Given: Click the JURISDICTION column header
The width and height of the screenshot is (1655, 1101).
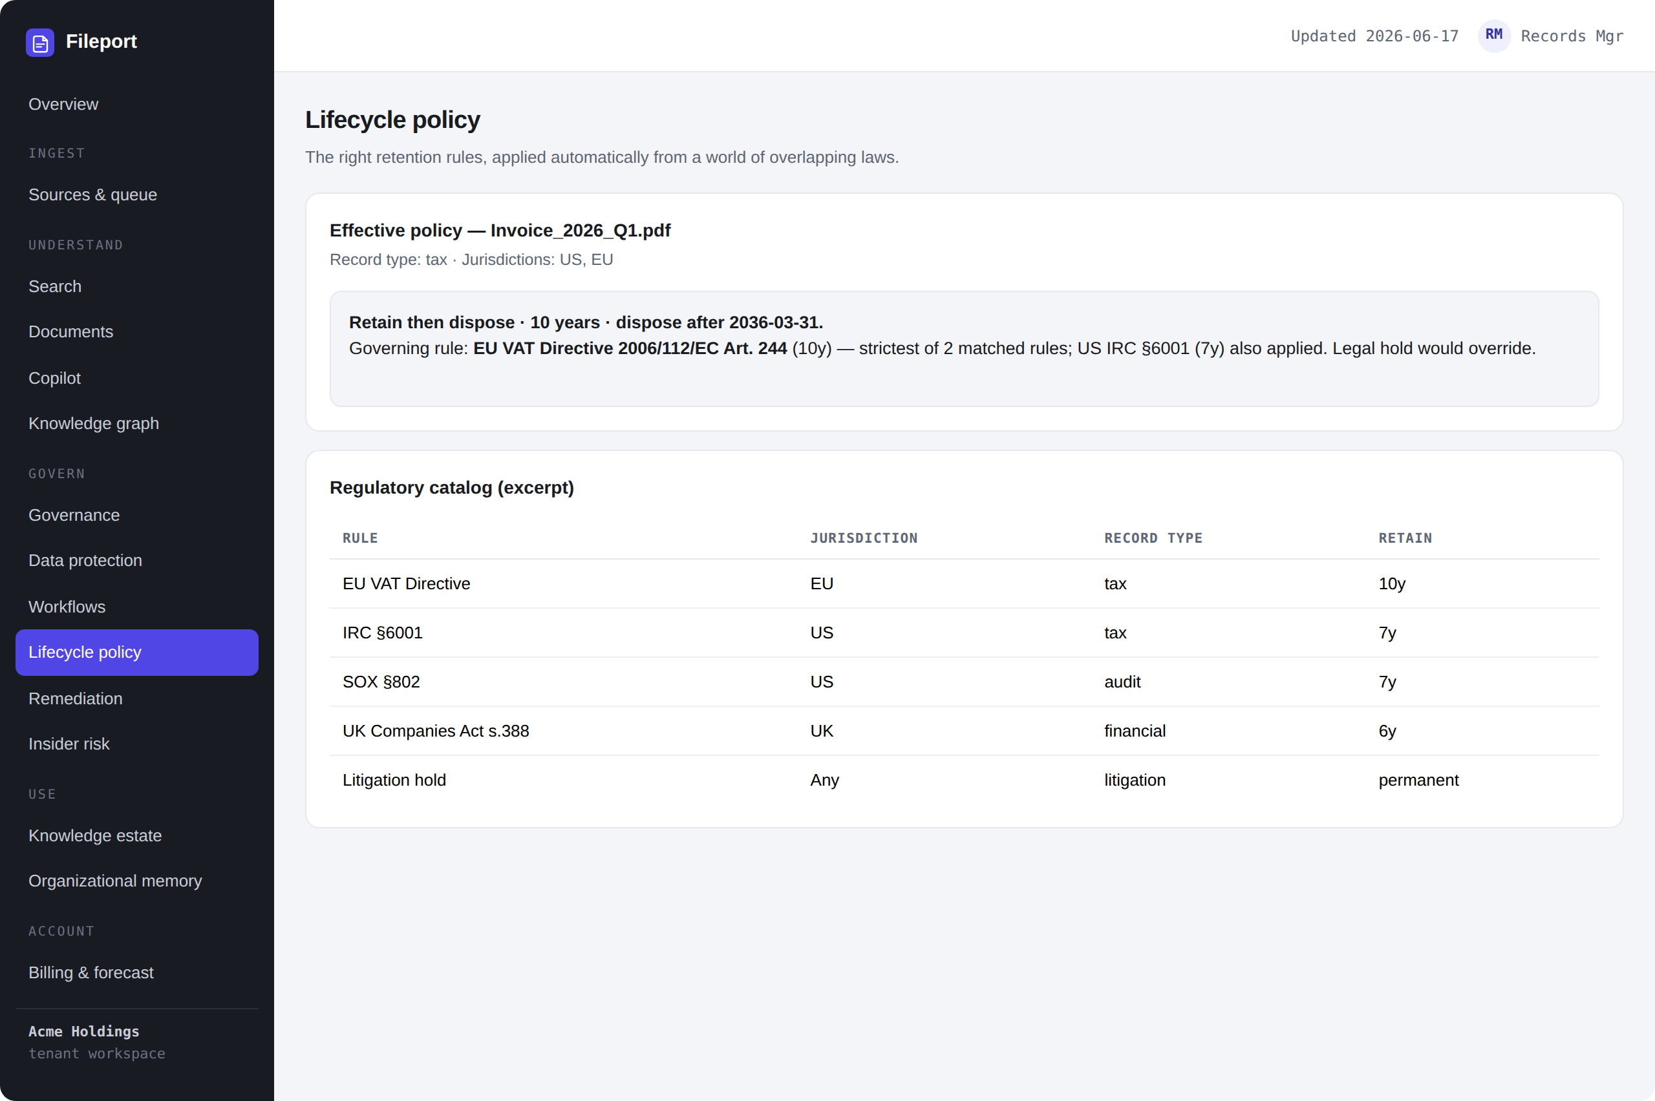Looking at the screenshot, I should click(863, 538).
